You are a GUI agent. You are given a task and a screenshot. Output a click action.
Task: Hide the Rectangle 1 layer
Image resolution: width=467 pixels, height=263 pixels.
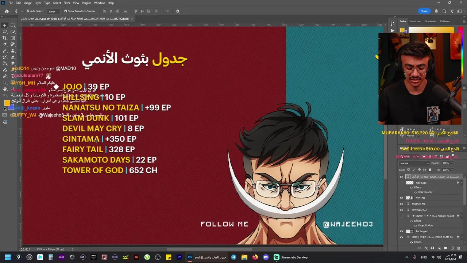click(x=401, y=231)
